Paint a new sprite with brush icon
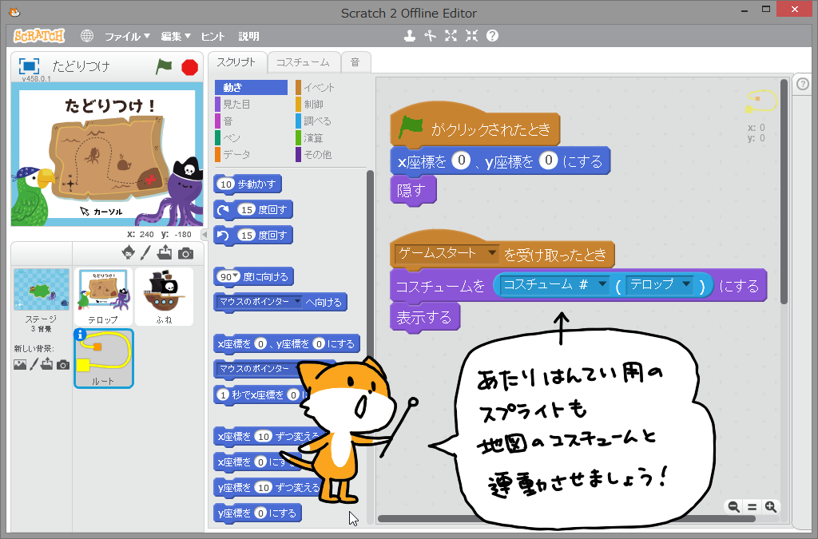This screenshot has width=818, height=539. pos(145,253)
